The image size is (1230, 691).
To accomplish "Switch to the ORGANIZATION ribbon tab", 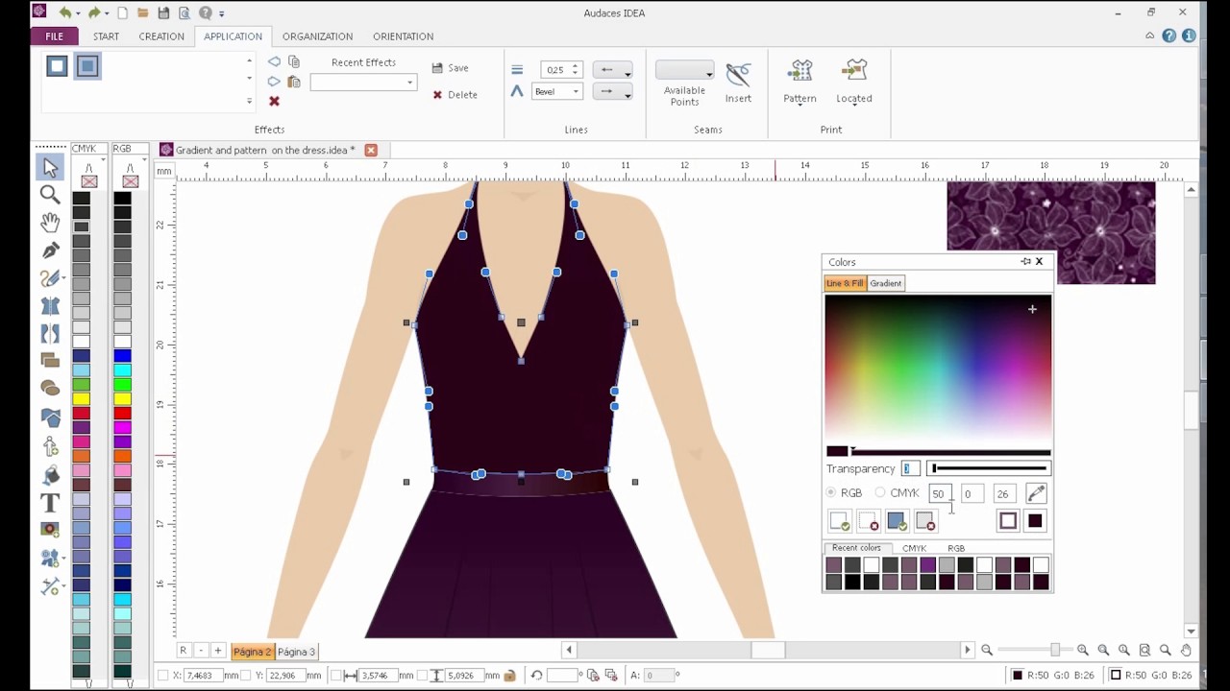I will (x=317, y=36).
